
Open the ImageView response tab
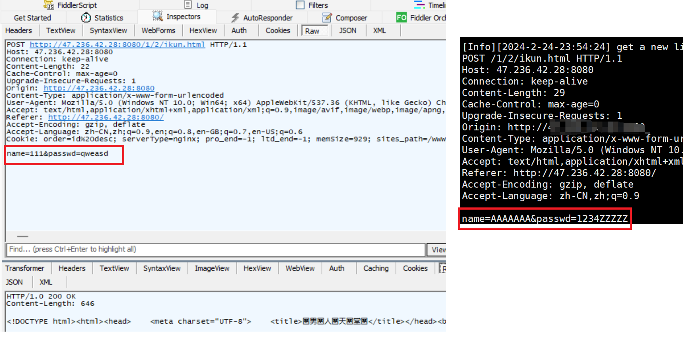(212, 268)
